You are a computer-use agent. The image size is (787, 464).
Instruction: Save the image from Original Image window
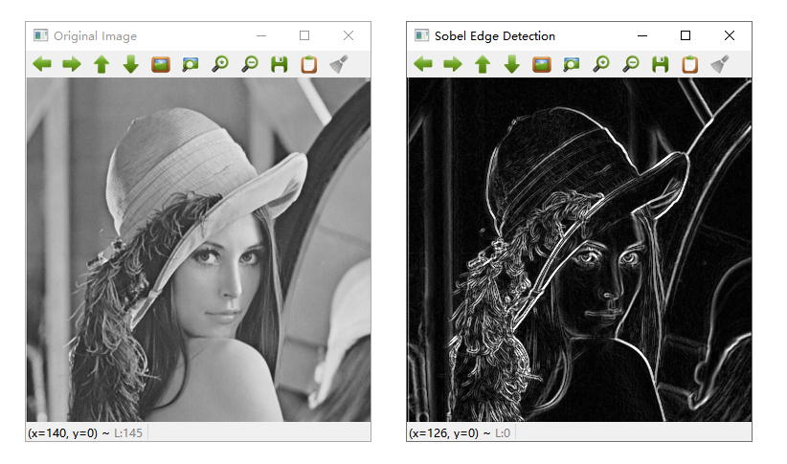click(279, 64)
